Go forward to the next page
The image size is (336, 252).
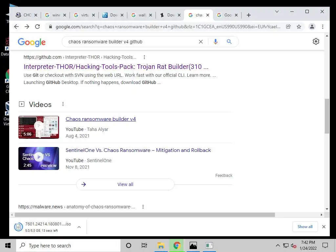[27, 27]
